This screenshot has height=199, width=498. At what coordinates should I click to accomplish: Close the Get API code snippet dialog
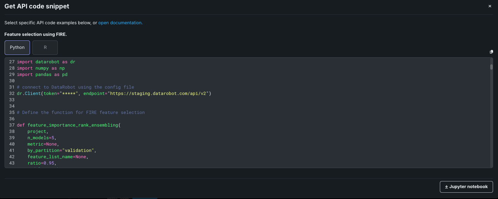click(x=490, y=6)
